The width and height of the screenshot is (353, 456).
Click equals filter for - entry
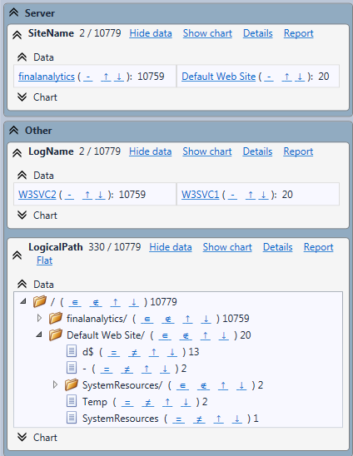tap(107, 369)
